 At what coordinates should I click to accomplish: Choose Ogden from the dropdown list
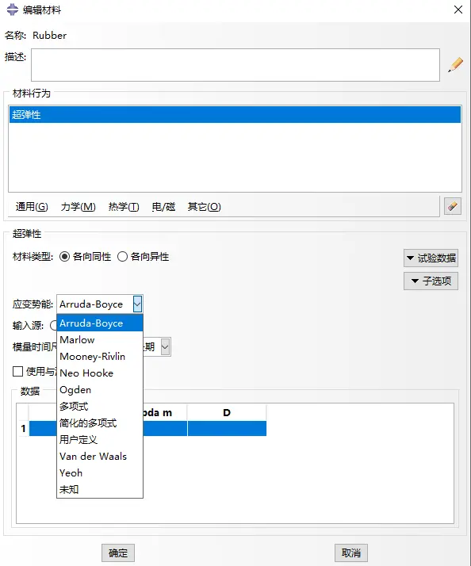pyautogui.click(x=100, y=390)
